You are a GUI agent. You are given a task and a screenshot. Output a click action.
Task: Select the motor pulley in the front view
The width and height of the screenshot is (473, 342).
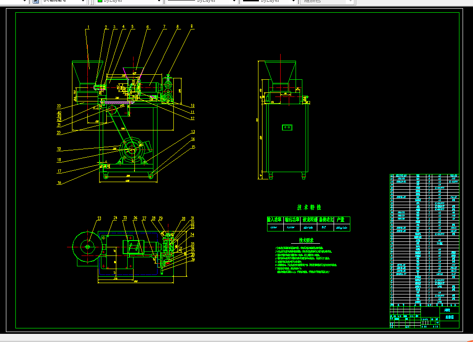coord(131,149)
